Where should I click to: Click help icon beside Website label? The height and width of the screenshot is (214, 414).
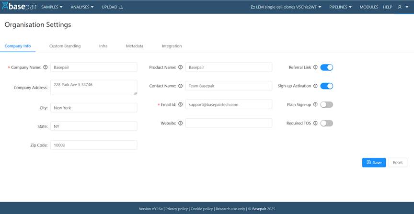click(x=180, y=123)
